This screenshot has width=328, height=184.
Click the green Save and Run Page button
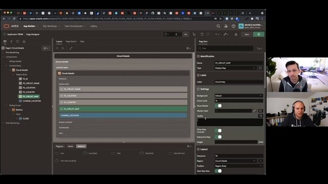(x=259, y=34)
